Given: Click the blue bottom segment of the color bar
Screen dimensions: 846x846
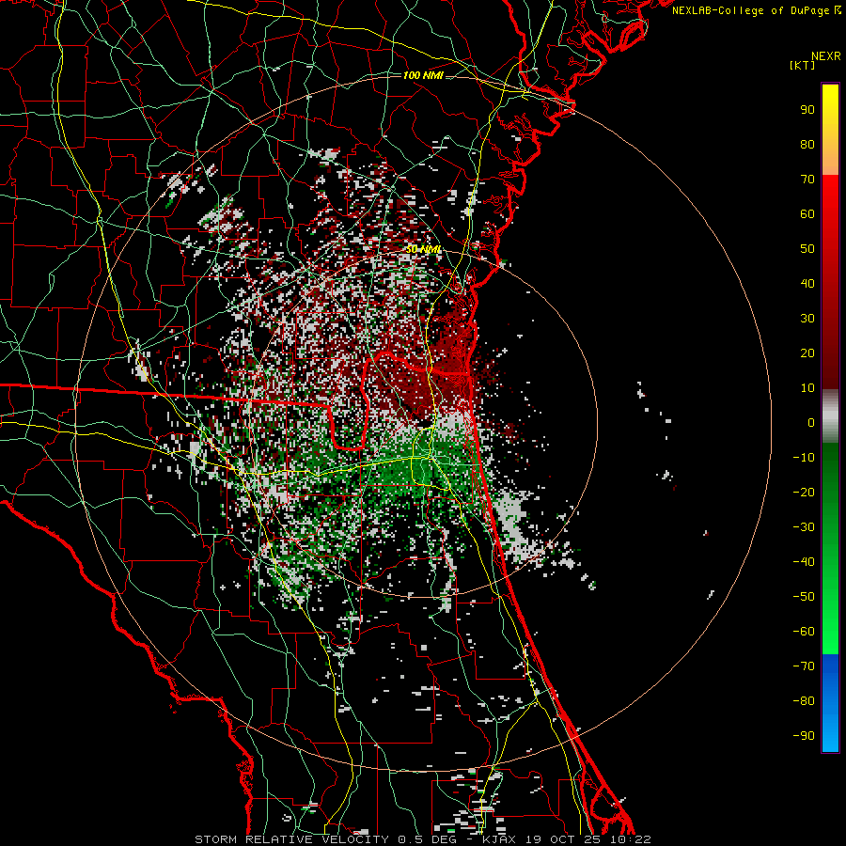Looking at the screenshot, I should click(830, 703).
